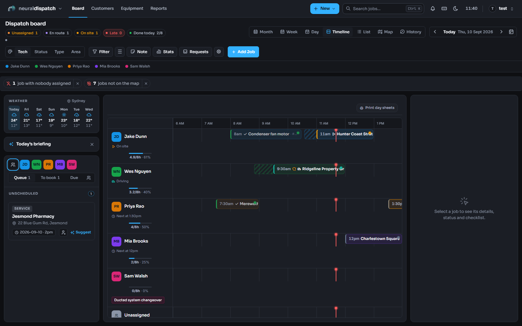This screenshot has height=326, width=522.
Task: Open the test user account menu
Action: (x=502, y=8)
